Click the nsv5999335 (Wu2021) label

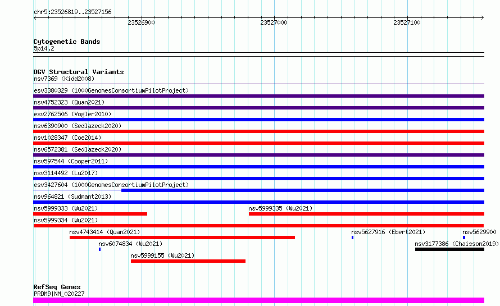(280, 208)
